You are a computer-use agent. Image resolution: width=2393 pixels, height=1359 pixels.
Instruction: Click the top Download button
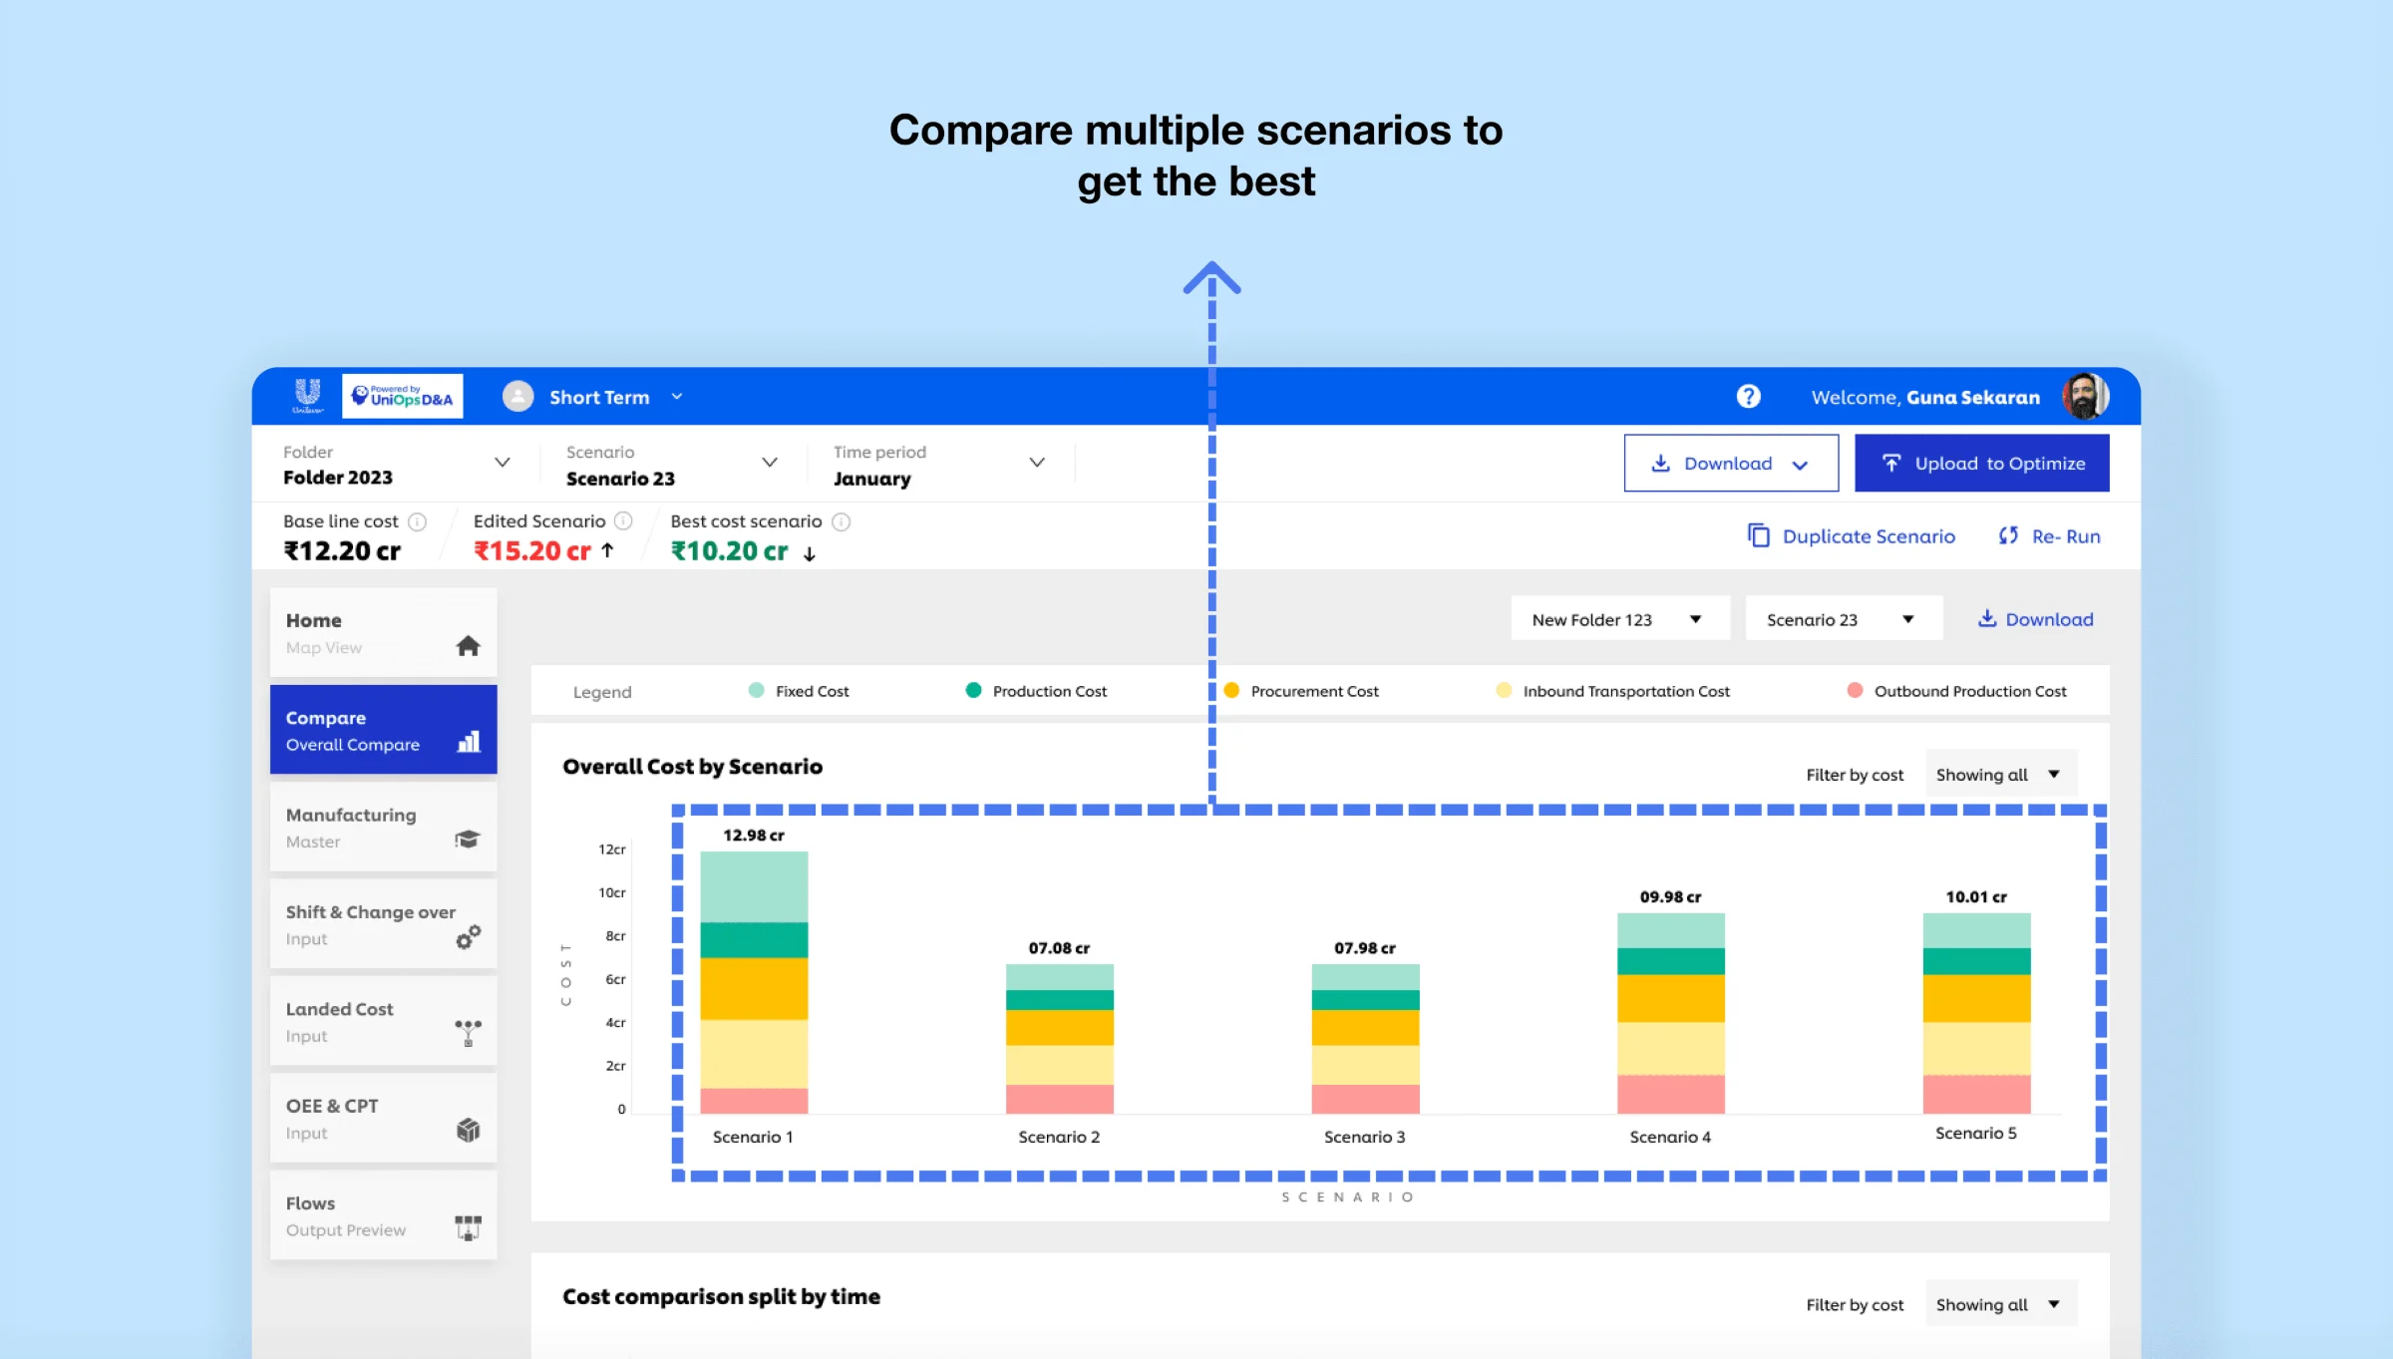click(1731, 463)
